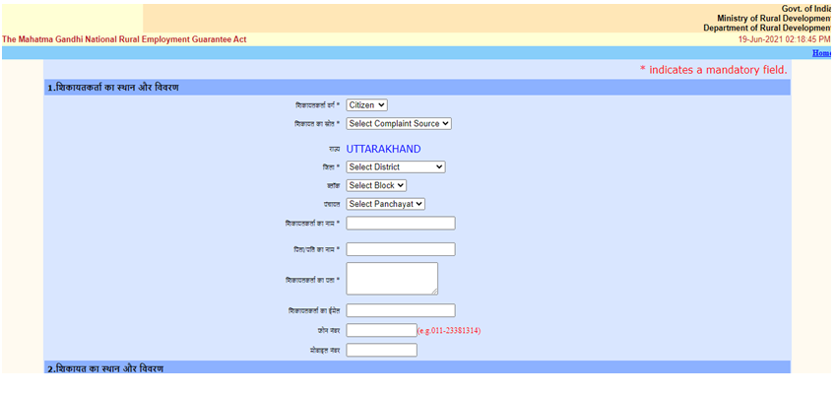Expand the Select Complaint Source dropdown

pos(398,124)
